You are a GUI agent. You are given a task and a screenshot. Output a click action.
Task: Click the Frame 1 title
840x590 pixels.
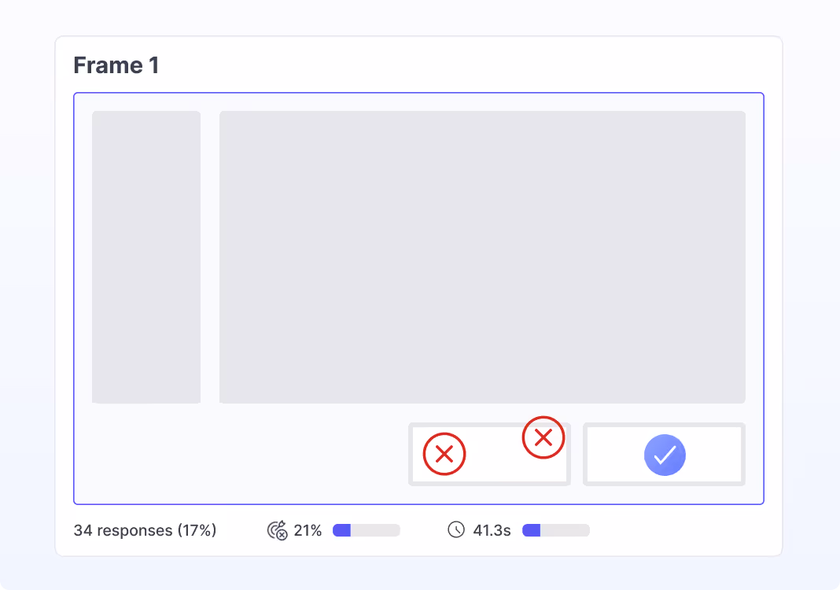click(x=116, y=65)
